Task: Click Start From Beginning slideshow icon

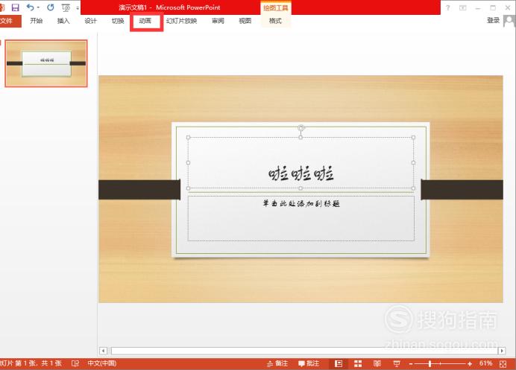Action: pos(66,7)
